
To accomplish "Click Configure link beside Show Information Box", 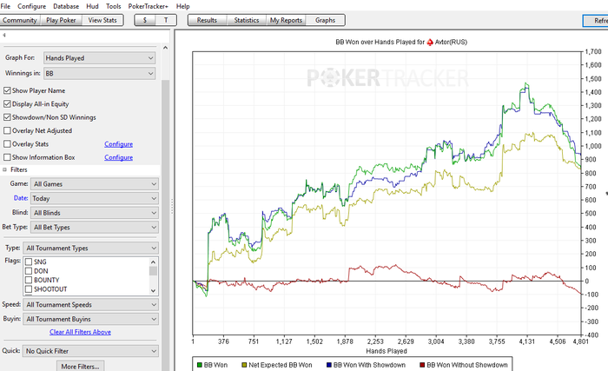I will [118, 157].
